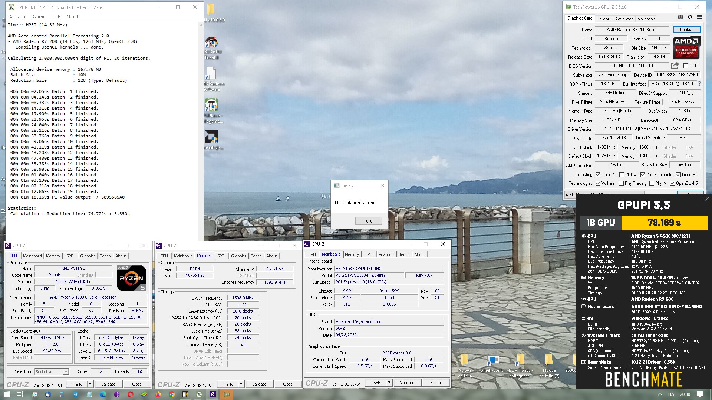Launch Microsoft Edge from the taskbar

tap(103, 394)
